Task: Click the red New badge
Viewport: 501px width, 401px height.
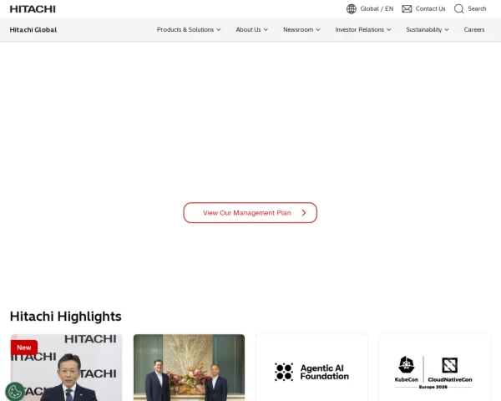Action: [24, 348]
